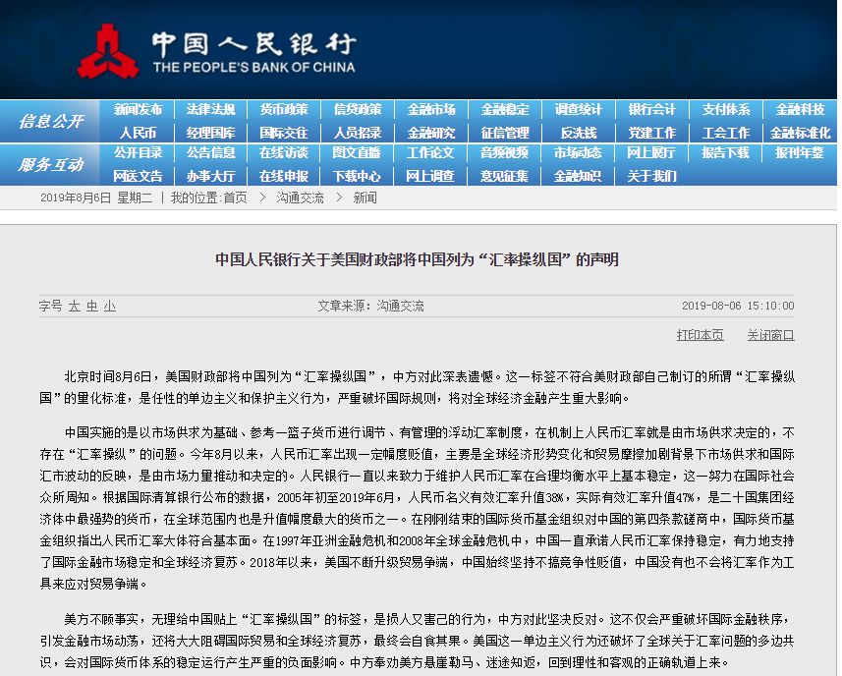This screenshot has height=676, width=842.
Task: Open 关于我们 page
Action: pyautogui.click(x=652, y=176)
